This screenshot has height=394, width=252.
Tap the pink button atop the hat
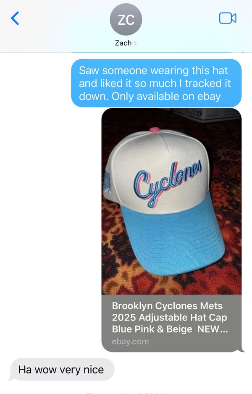pyautogui.click(x=155, y=130)
